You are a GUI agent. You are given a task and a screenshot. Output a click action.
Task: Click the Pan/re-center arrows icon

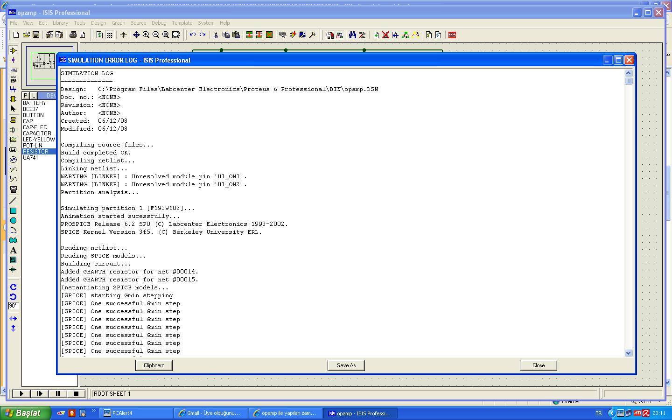coord(136,35)
